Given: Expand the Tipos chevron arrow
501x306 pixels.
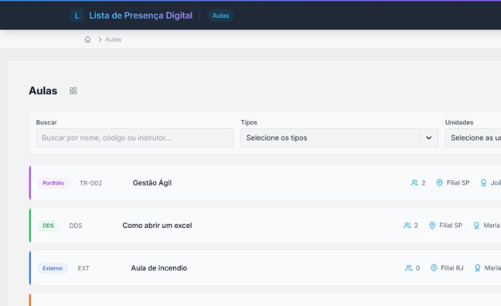Looking at the screenshot, I should [x=429, y=137].
